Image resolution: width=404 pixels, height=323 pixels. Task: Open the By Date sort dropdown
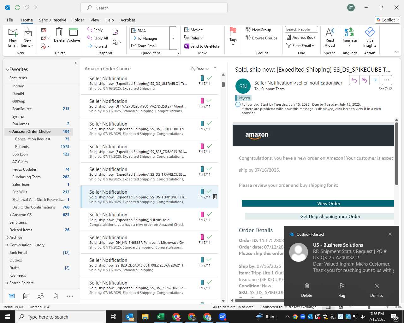pyautogui.click(x=200, y=69)
